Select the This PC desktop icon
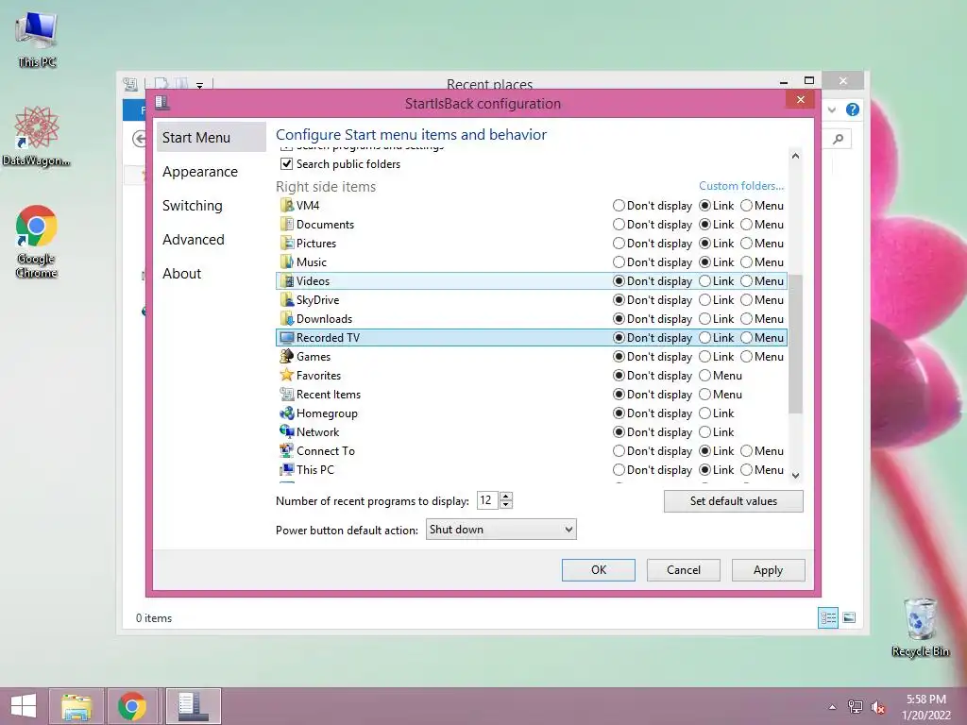 [x=37, y=38]
